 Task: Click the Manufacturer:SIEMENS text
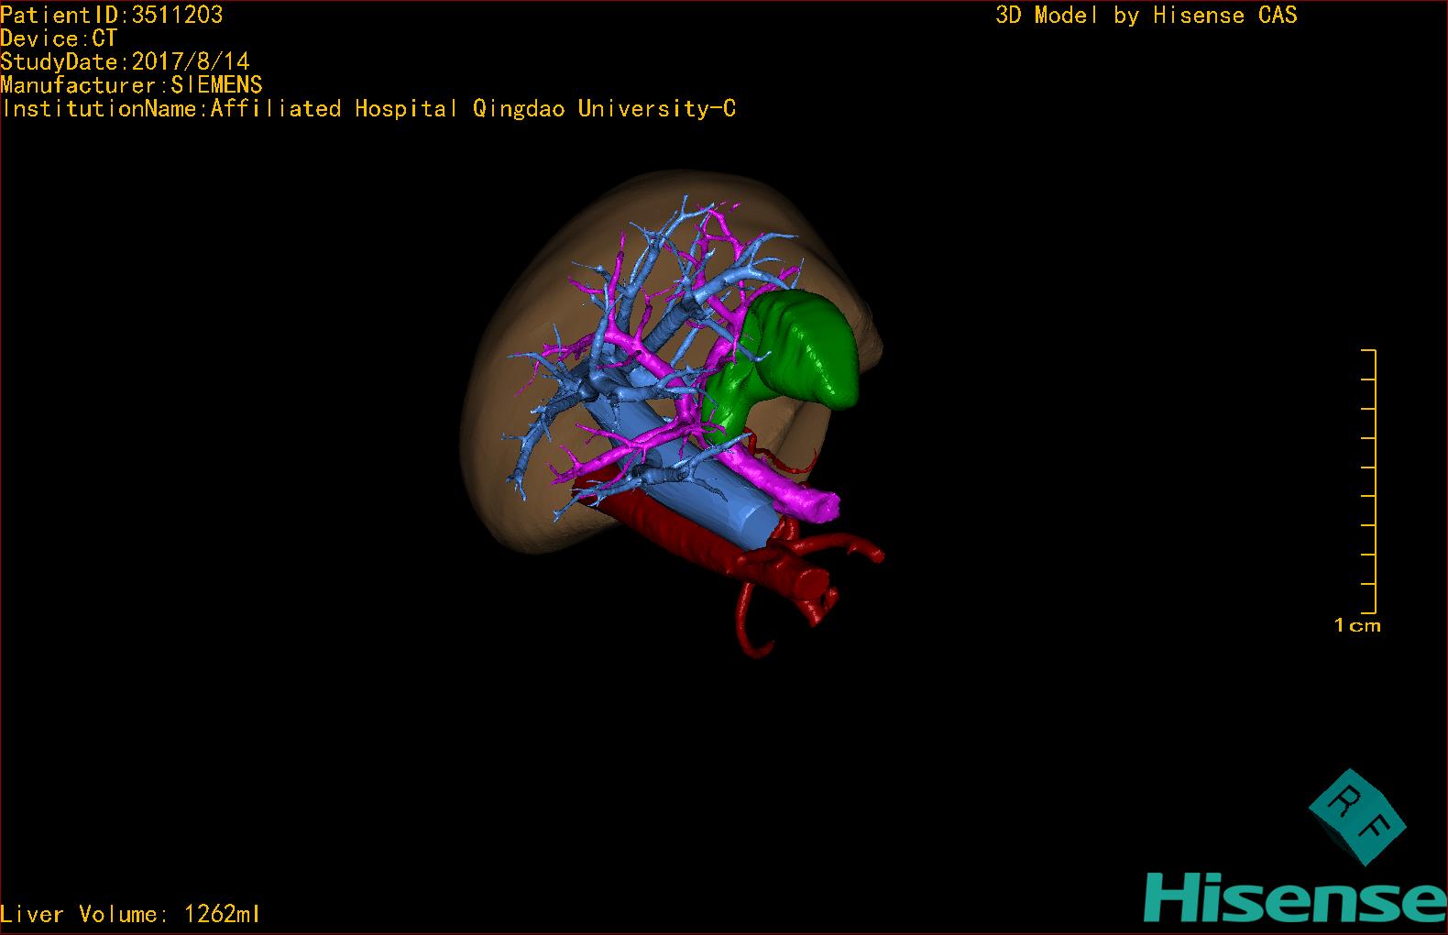tap(131, 85)
